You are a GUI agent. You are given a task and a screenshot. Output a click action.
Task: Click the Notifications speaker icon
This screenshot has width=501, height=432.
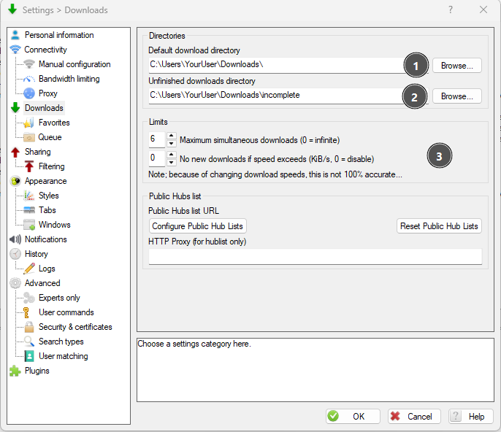[15, 239]
